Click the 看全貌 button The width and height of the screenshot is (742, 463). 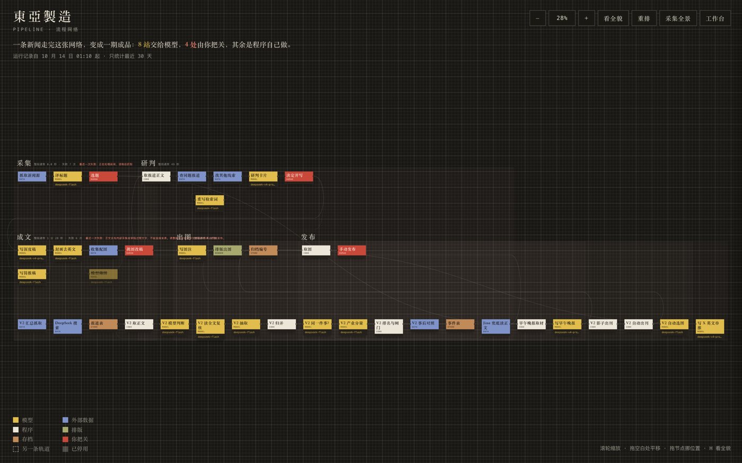point(613,18)
